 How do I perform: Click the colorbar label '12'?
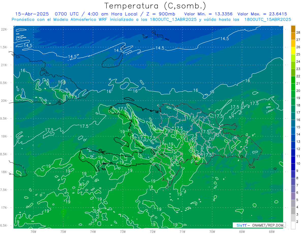point(298,149)
